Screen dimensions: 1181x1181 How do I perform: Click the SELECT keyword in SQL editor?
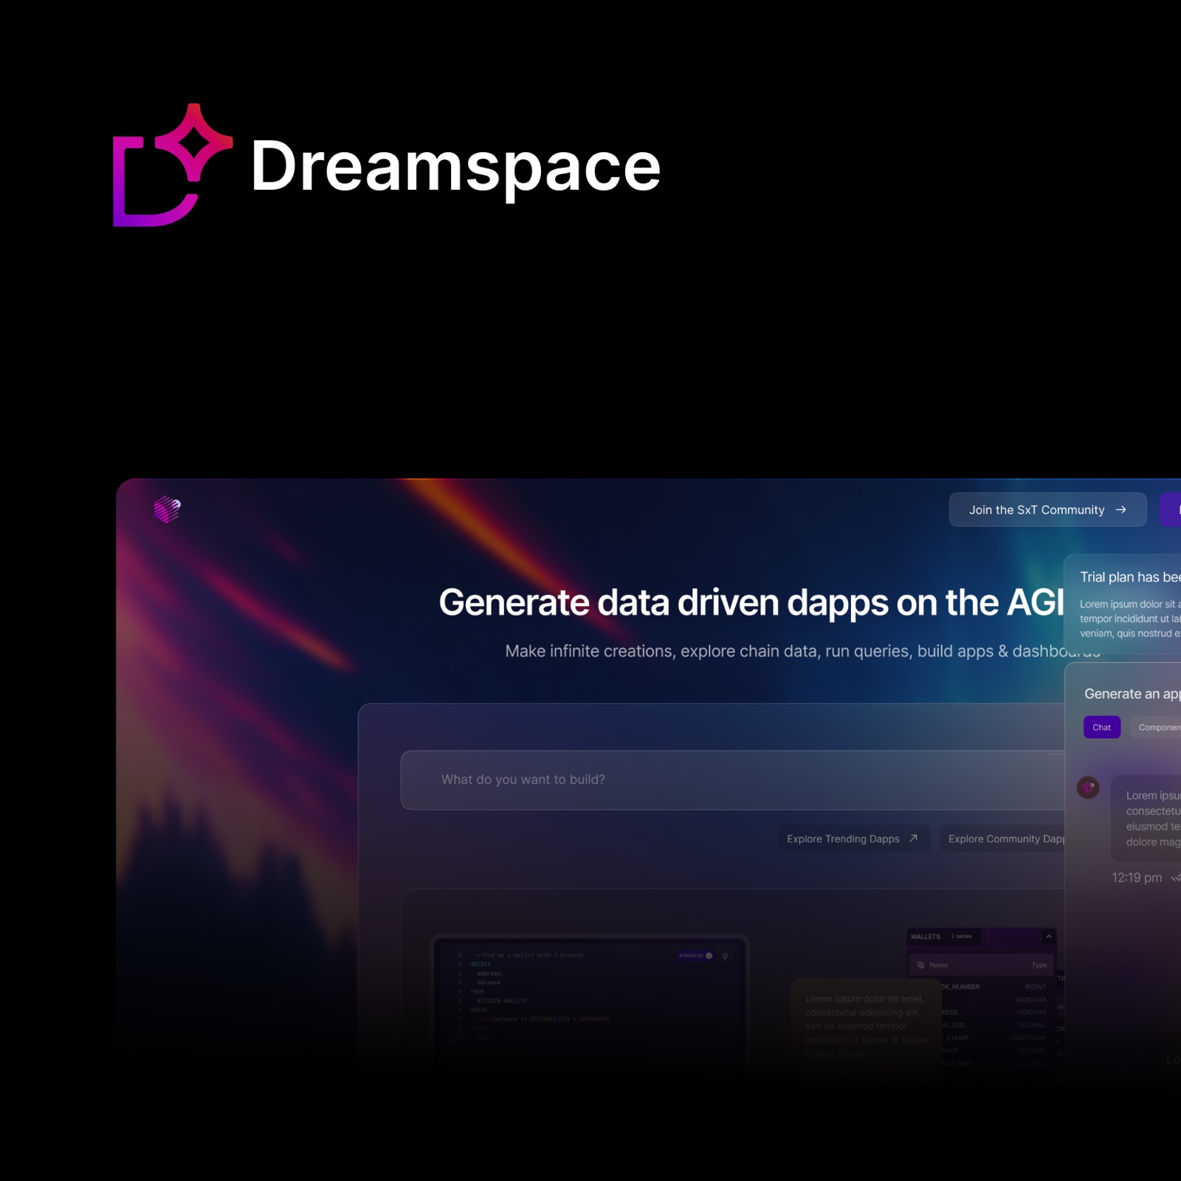coord(481,964)
